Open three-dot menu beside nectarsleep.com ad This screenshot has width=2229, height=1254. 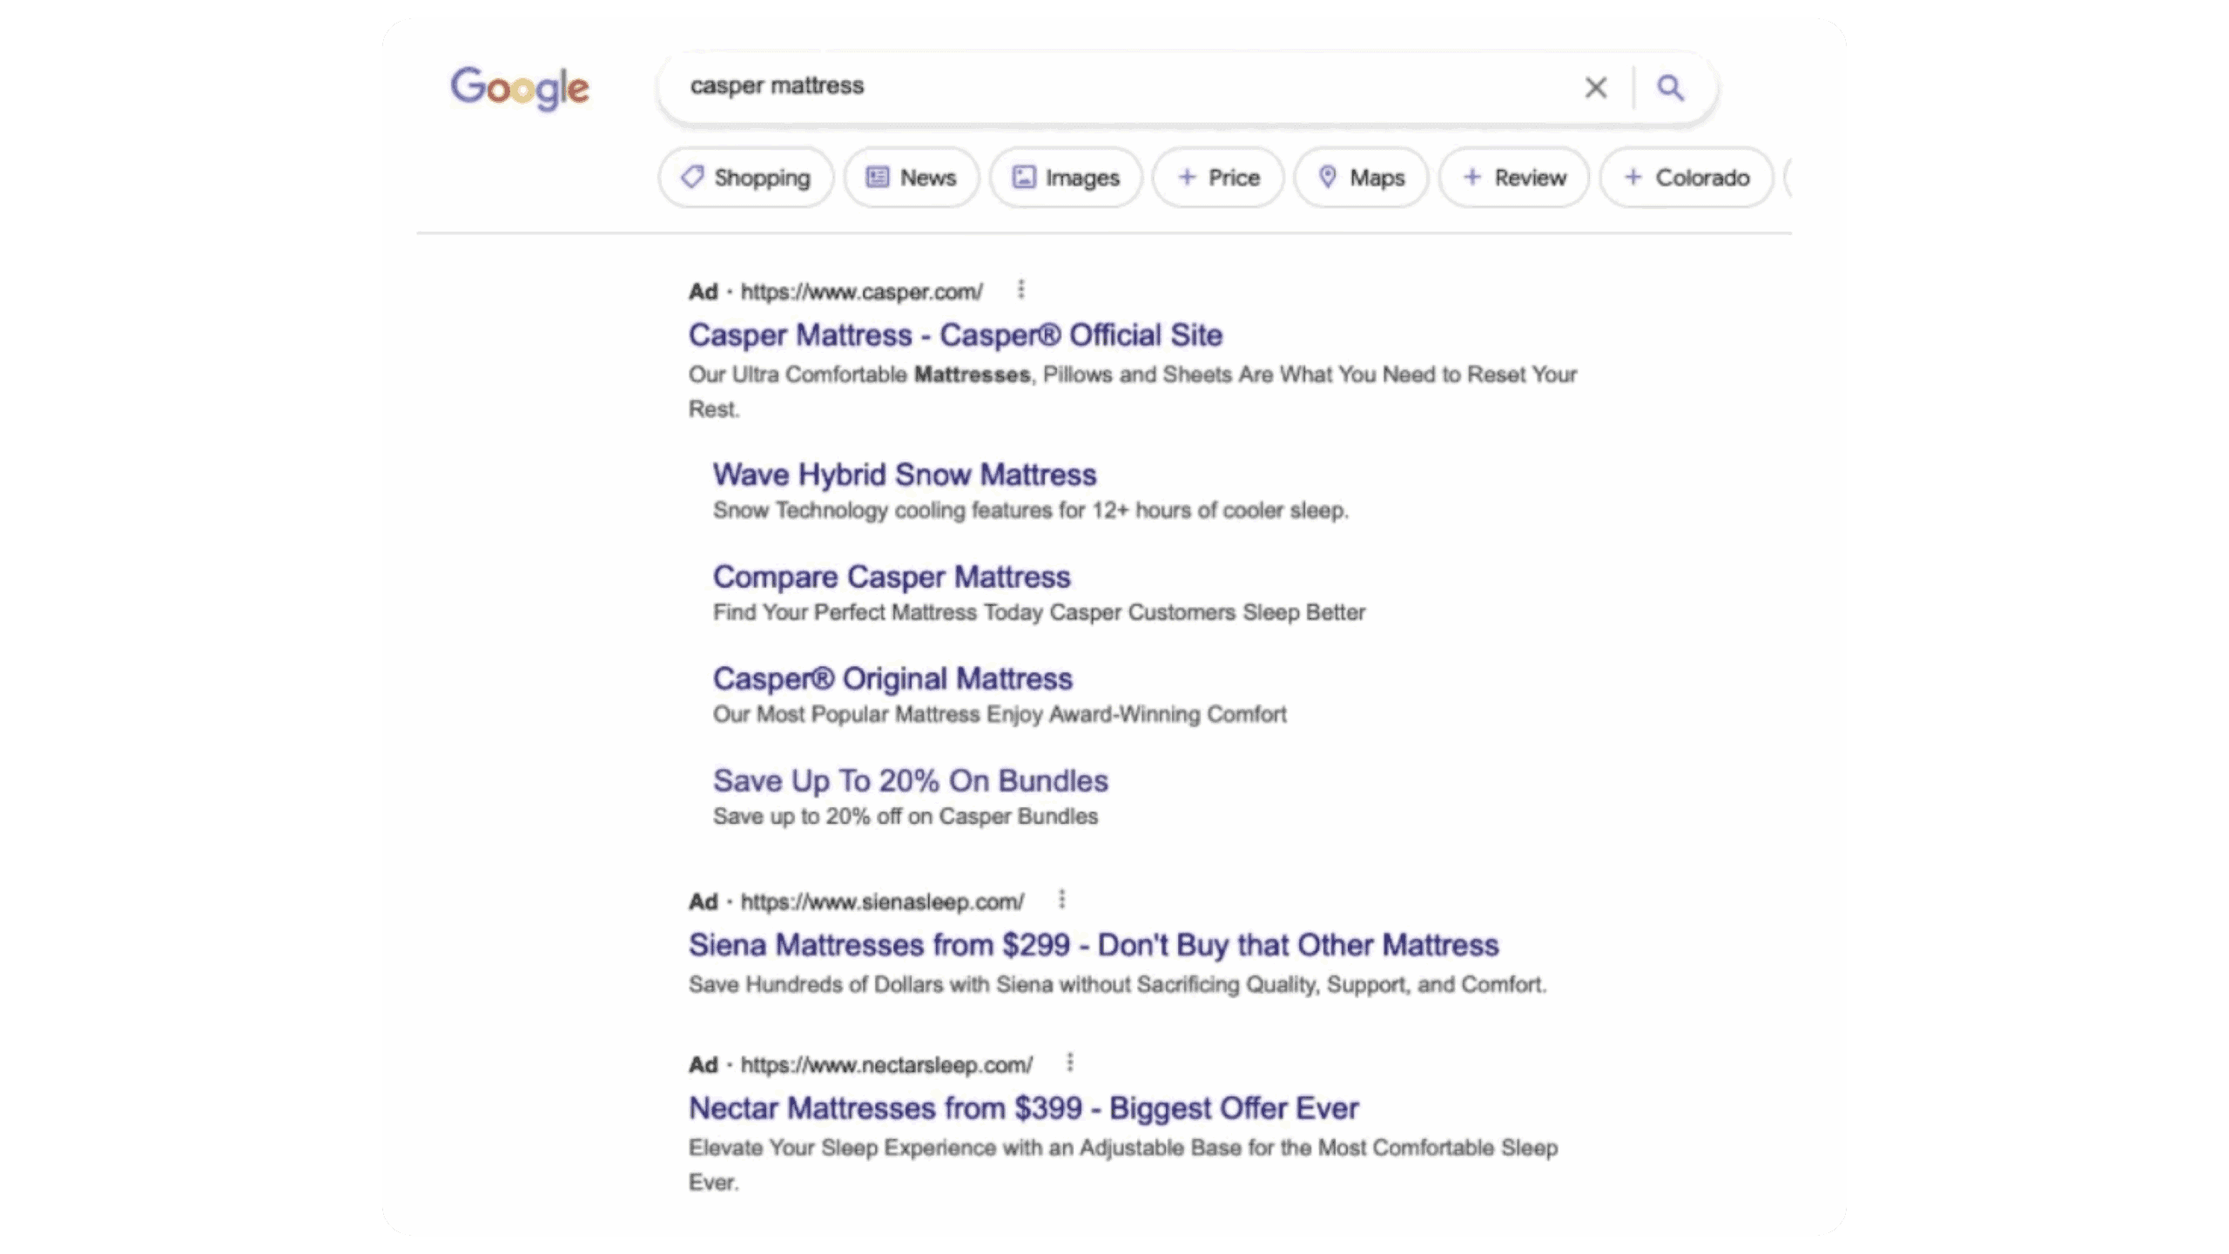click(x=1070, y=1062)
